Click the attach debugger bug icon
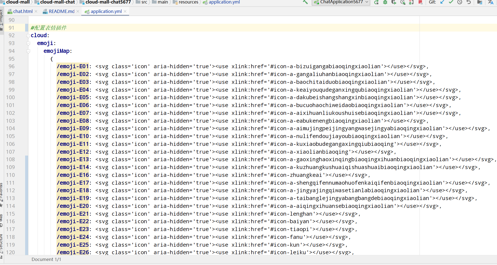Image resolution: width=497 pixels, height=265 pixels. click(x=411, y=2)
